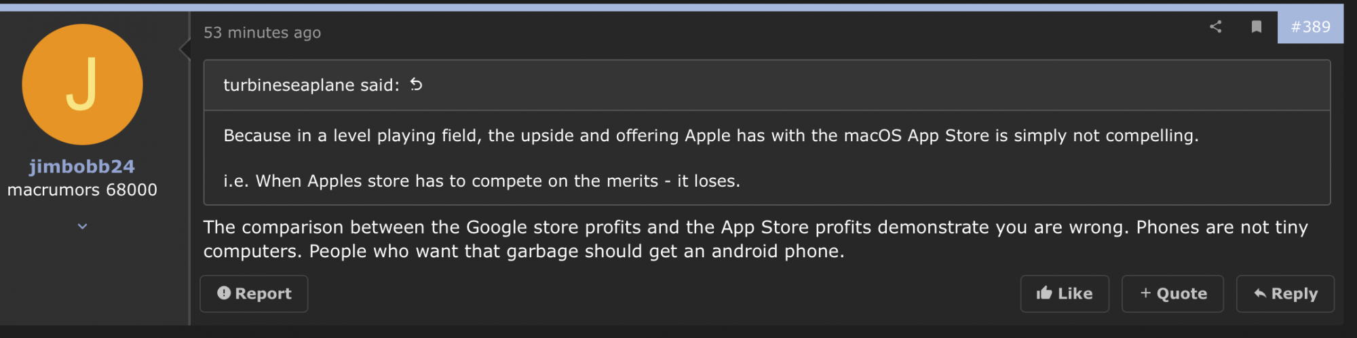Expand user details chevron under jimbobb24
Image resolution: width=1357 pixels, height=338 pixels.
82,226
